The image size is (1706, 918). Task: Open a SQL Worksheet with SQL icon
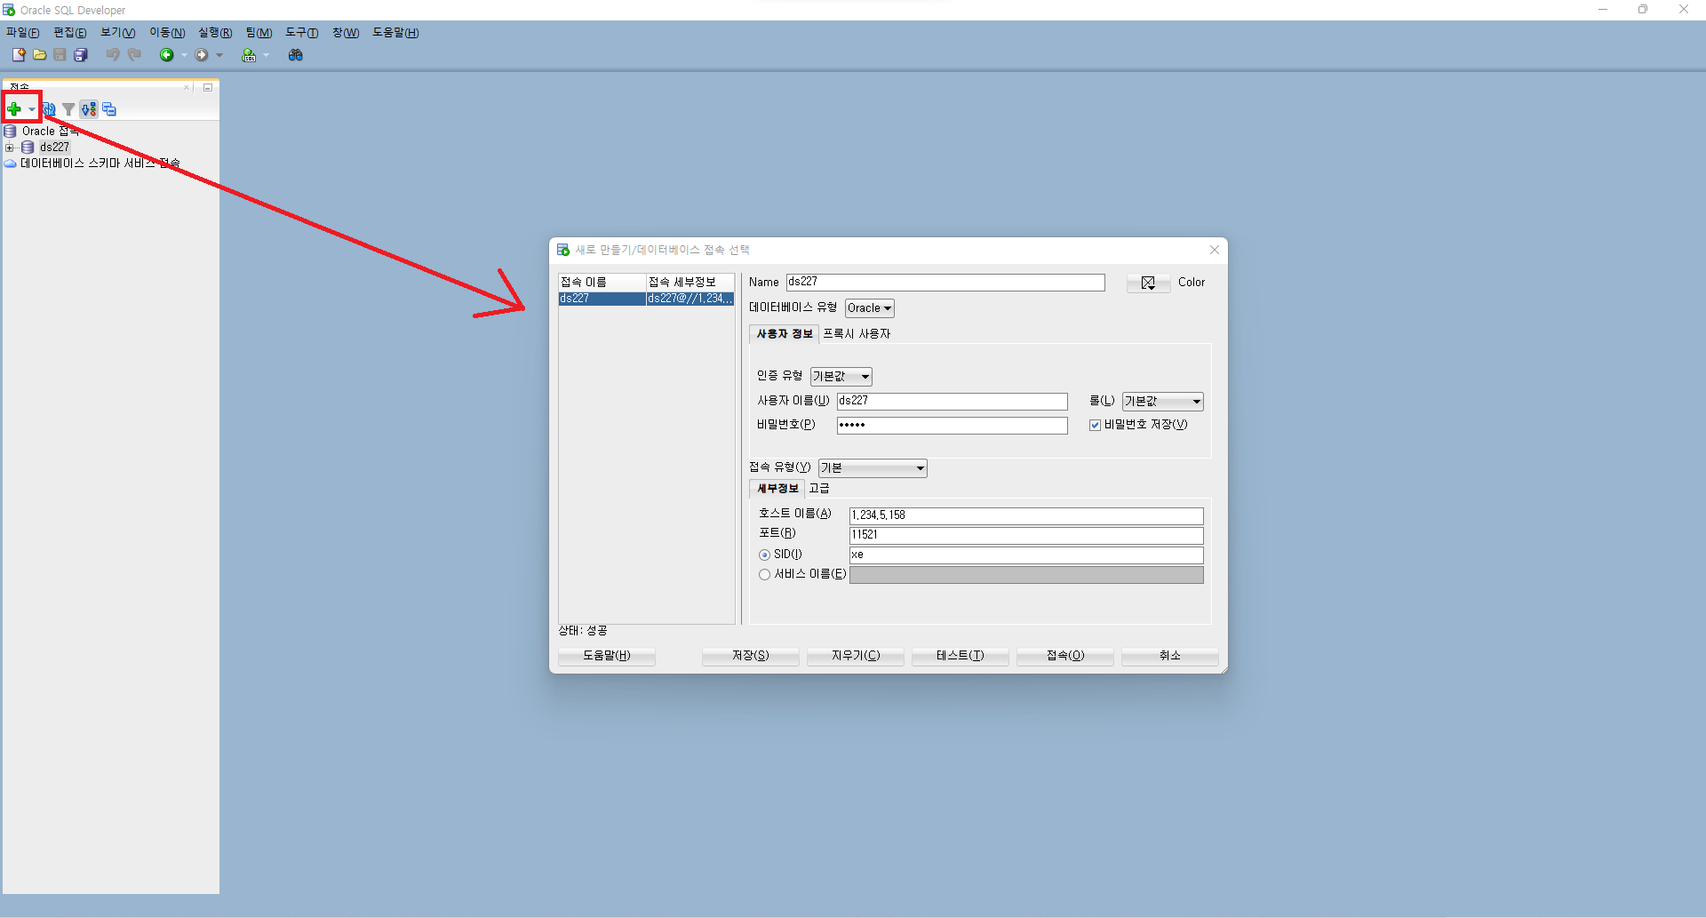249,55
